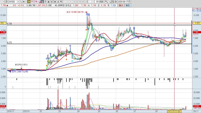Click the speaker sound icon
Image resolution: width=201 pixels, height=113 pixels.
coord(24,2)
